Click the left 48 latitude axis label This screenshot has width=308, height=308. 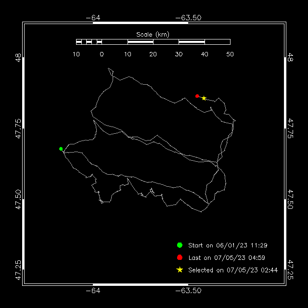point(18,57)
